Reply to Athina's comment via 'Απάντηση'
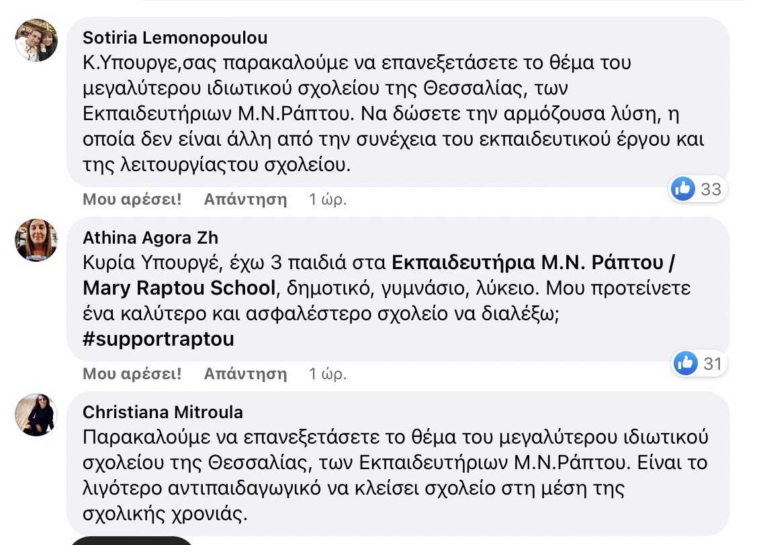This screenshot has height=545, width=763. pos(245,373)
